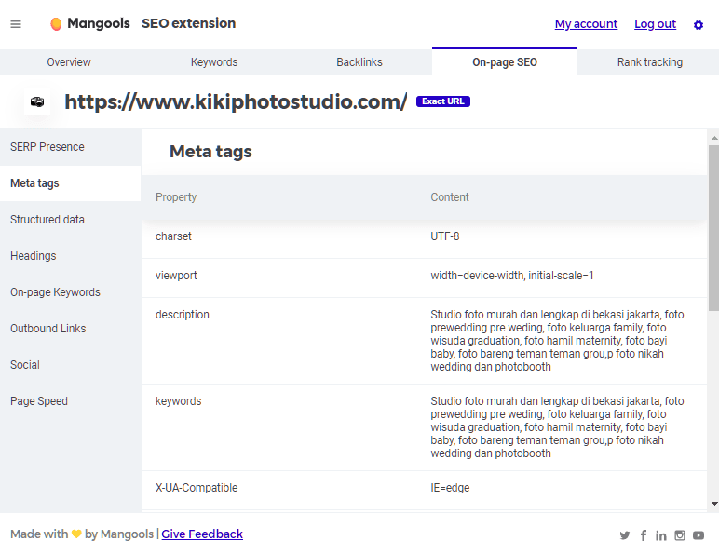Click the scrollbar down arrow
The width and height of the screenshot is (719, 554).
tap(713, 504)
